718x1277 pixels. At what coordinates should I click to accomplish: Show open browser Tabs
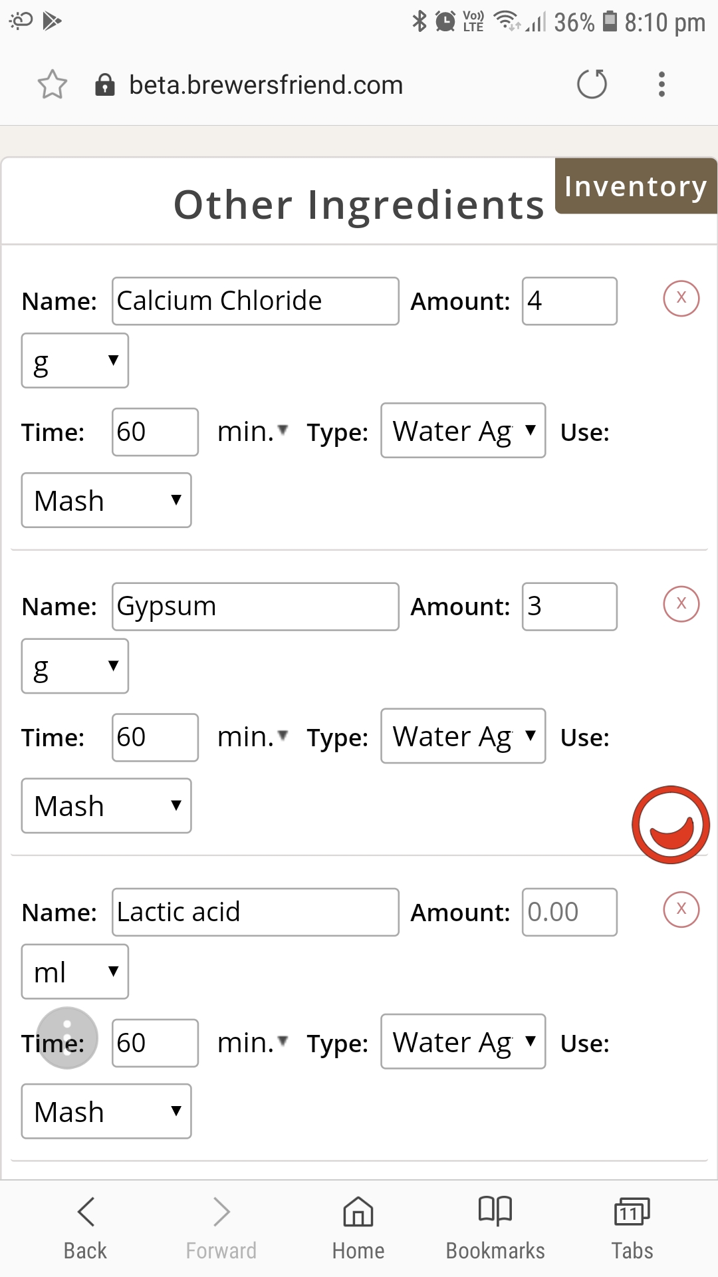coord(632,1228)
